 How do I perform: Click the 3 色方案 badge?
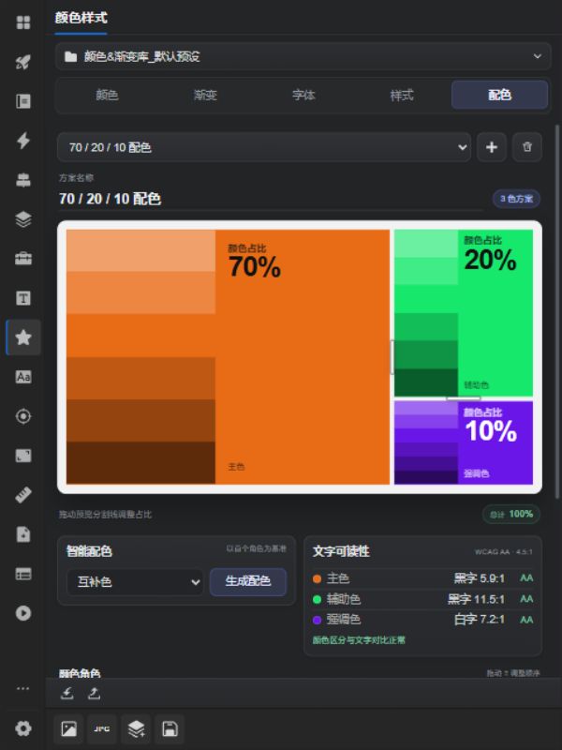[x=516, y=199]
